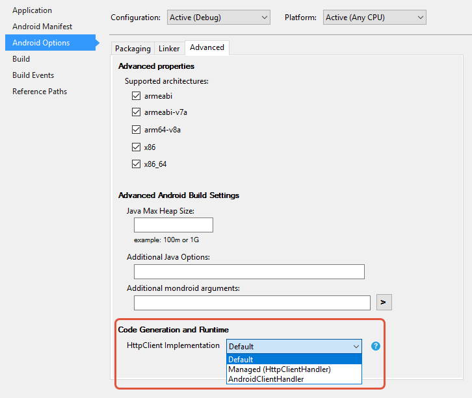Uncheck the armeabi architecture checkbox
The width and height of the screenshot is (472, 398).
pos(136,96)
